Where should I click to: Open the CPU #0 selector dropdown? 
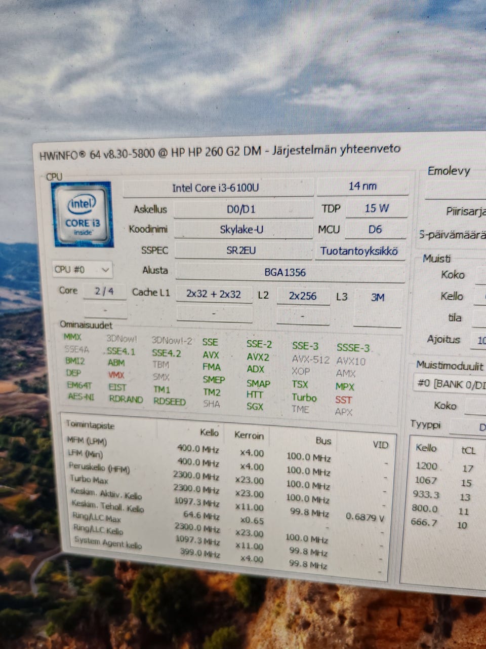pyautogui.click(x=82, y=269)
